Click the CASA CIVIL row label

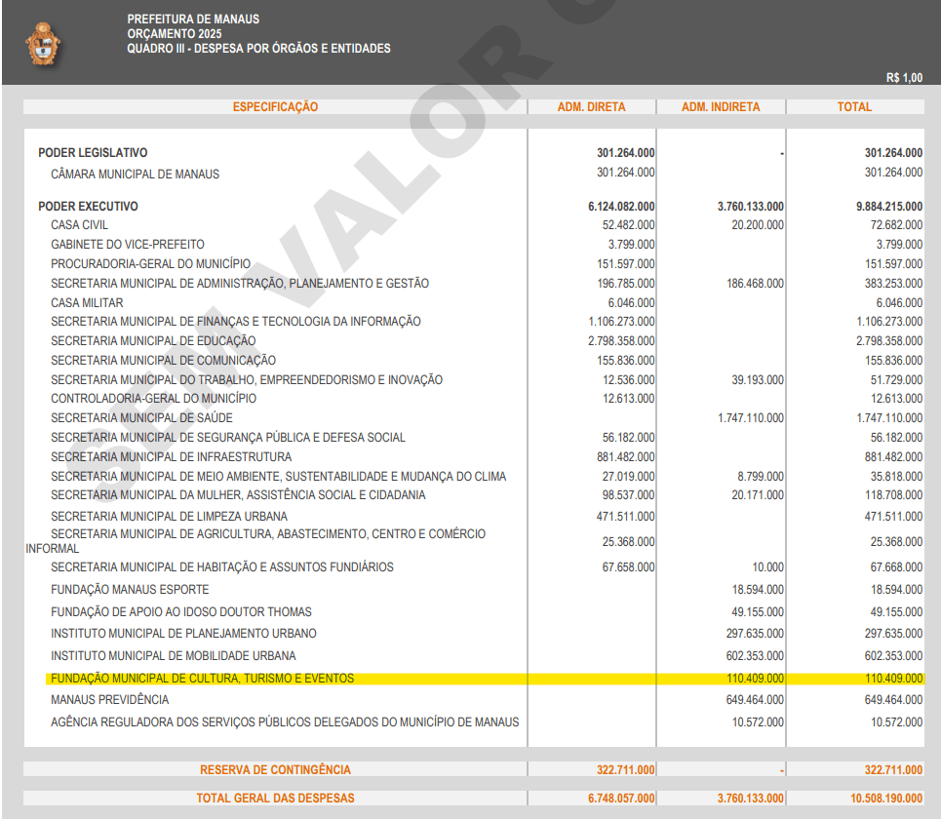(79, 225)
